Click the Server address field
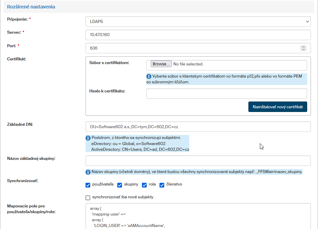The width and height of the screenshot is (318, 229). 198,35
